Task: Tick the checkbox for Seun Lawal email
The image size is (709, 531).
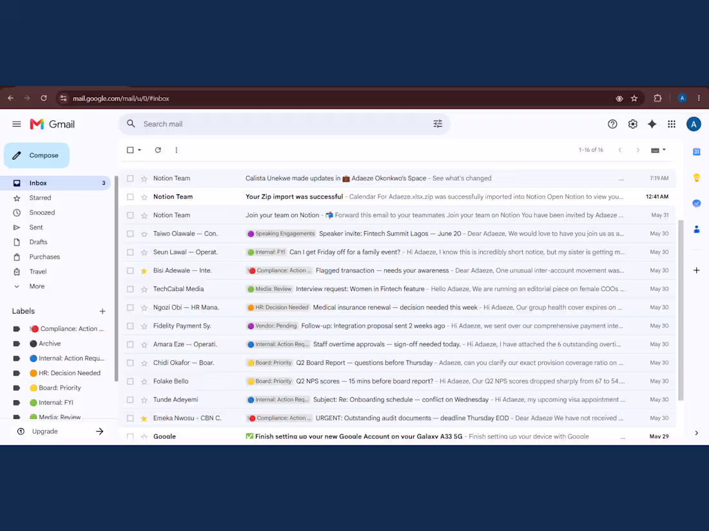Action: 130,252
